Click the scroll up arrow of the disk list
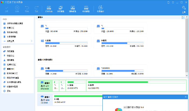This screenshot has height=111, width=189. (x=187, y=17)
